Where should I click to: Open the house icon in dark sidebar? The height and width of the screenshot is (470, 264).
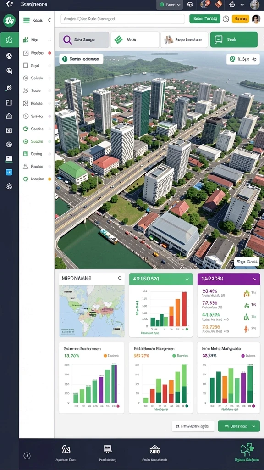(x=9, y=116)
